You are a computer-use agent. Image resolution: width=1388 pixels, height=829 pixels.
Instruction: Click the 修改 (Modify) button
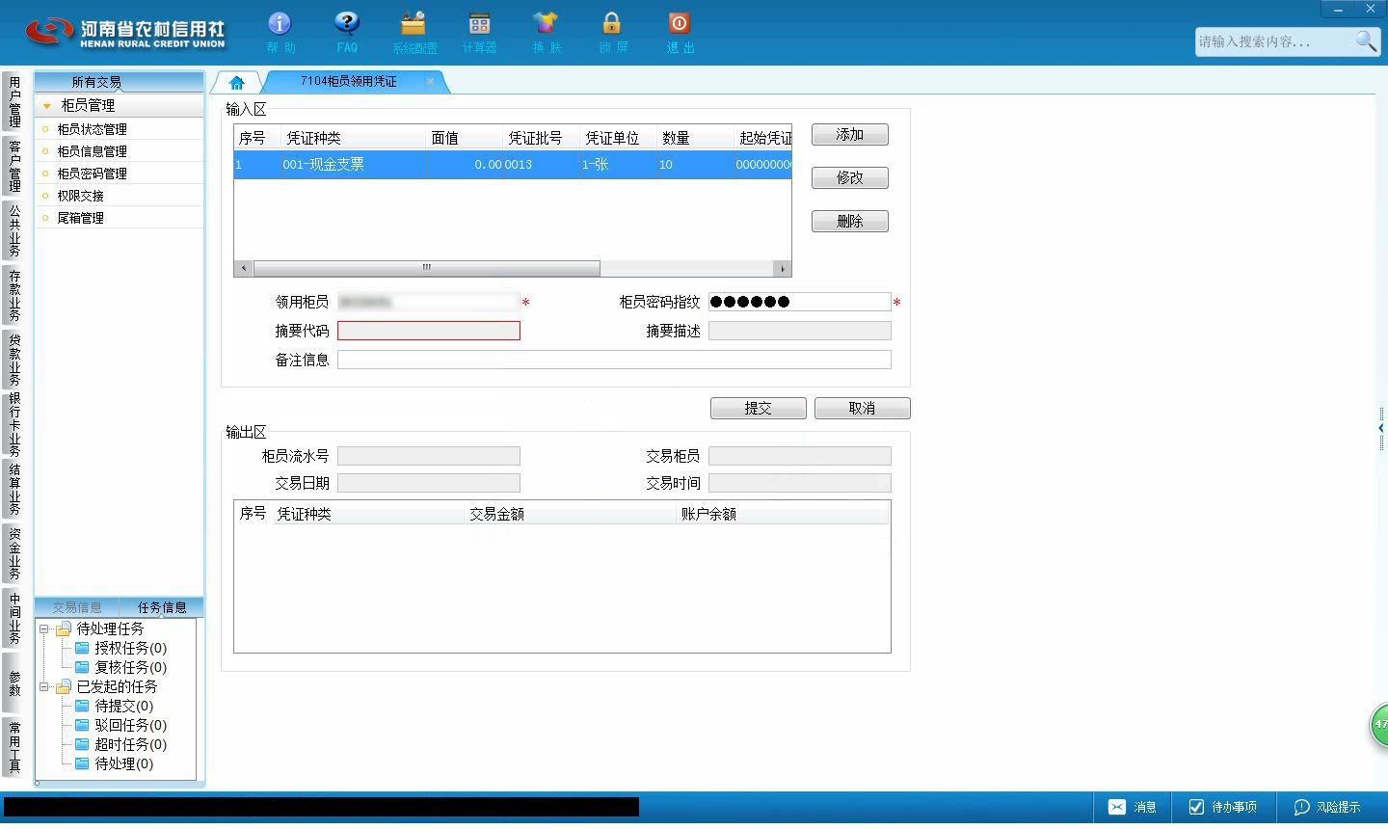pyautogui.click(x=849, y=177)
